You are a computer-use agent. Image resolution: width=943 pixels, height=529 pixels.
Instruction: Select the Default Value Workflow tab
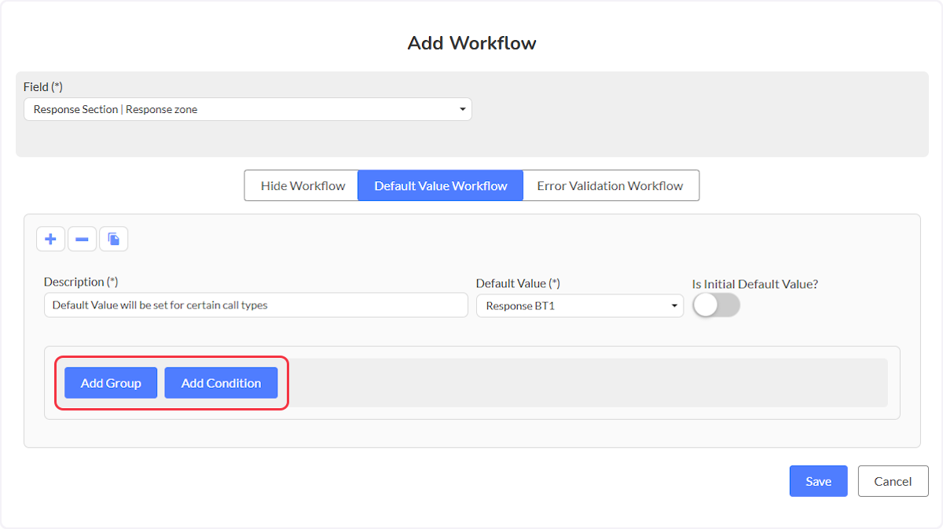441,186
